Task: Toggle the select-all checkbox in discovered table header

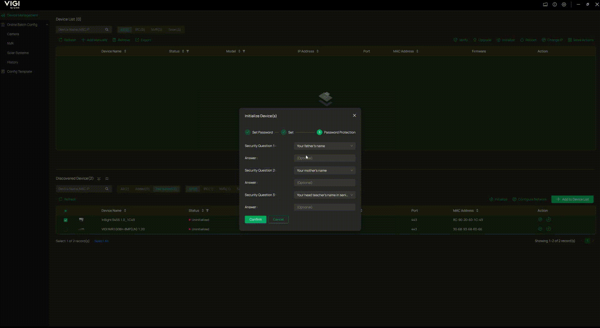Action: tap(66, 211)
